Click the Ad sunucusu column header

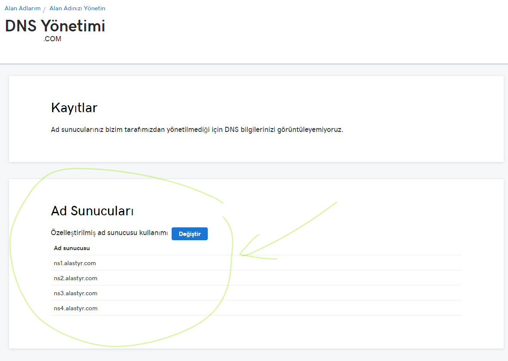pyautogui.click(x=71, y=248)
